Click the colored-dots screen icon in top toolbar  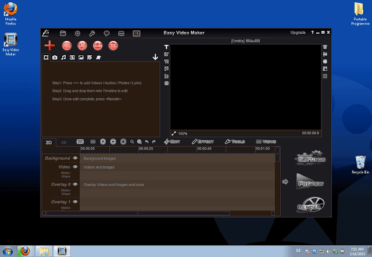137,34
